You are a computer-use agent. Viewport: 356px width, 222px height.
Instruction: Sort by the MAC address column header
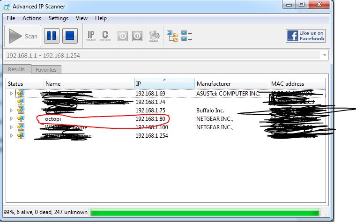(297, 83)
